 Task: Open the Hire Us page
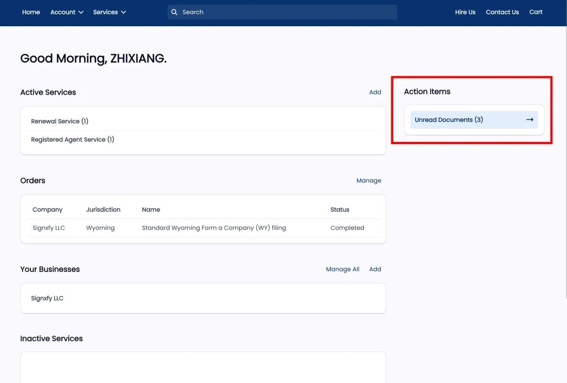(x=465, y=12)
